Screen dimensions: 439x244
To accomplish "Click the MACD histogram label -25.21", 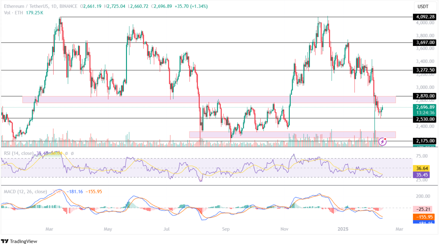I will 423,209.
